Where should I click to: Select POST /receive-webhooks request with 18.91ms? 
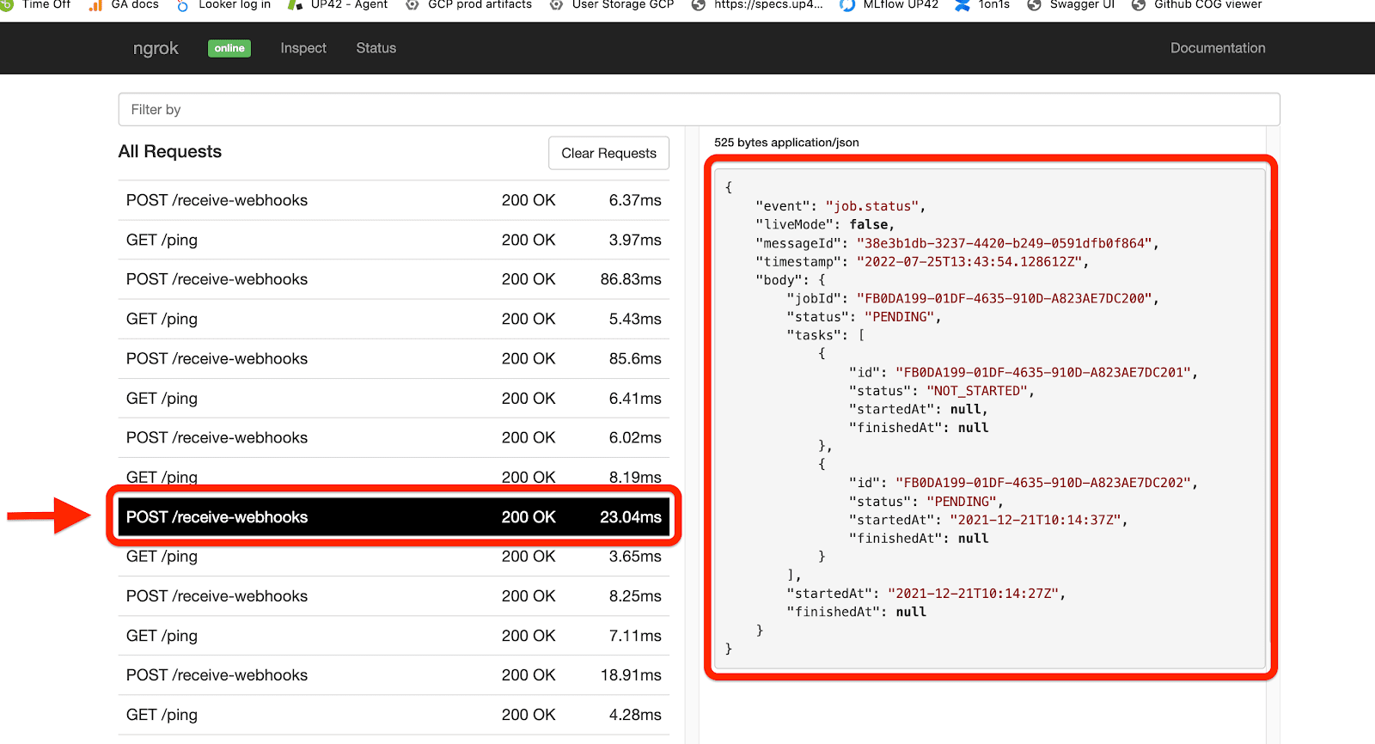(x=394, y=675)
